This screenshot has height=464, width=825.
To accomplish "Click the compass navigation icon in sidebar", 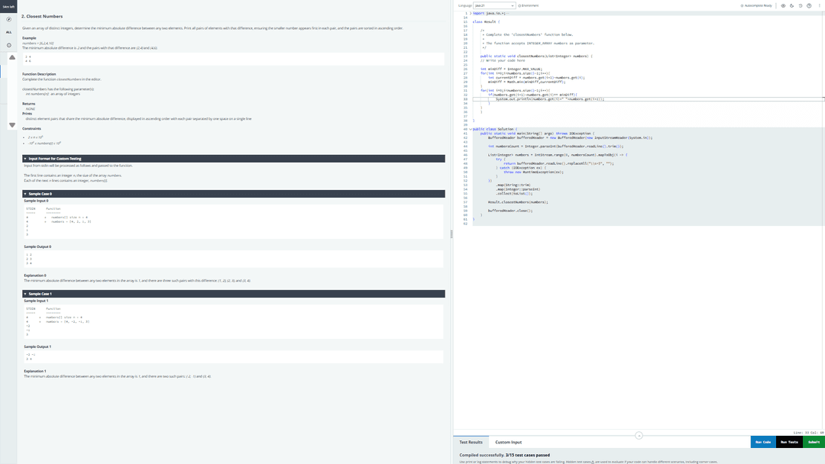I will click(8, 19).
